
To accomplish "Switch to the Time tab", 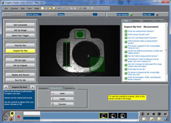I will coord(158,21).
